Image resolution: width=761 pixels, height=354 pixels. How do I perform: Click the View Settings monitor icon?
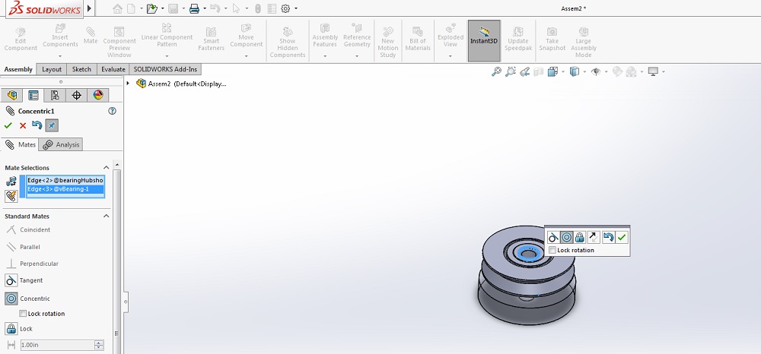[x=653, y=71]
